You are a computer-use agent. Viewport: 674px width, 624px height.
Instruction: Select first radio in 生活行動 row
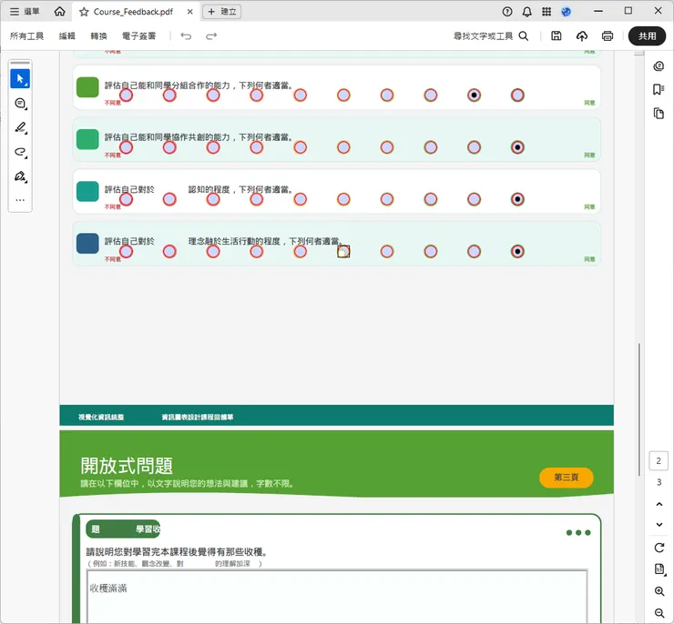tap(126, 251)
